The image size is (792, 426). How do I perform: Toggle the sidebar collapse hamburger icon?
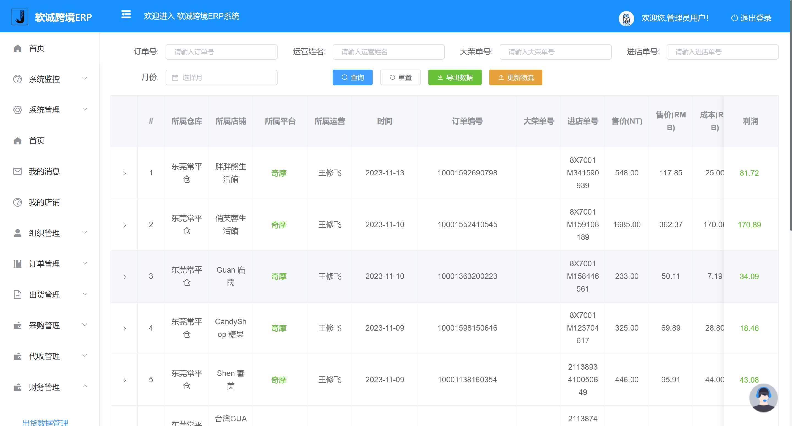click(x=126, y=15)
